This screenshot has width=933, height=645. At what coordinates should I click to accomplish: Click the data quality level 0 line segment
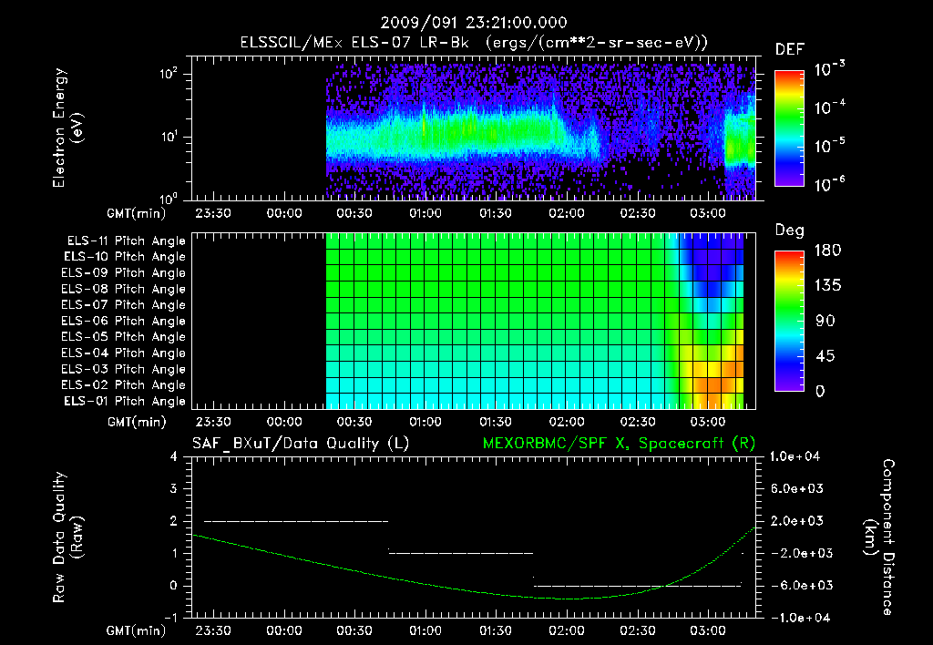637,586
